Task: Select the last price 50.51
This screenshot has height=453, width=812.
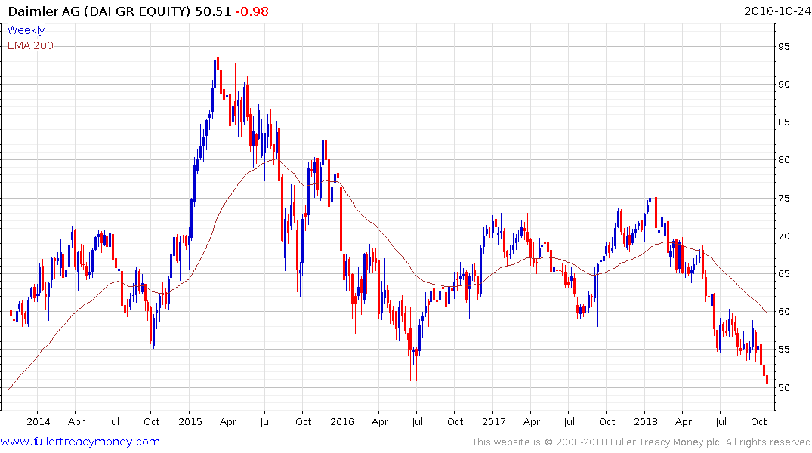Action: pyautogui.click(x=213, y=11)
